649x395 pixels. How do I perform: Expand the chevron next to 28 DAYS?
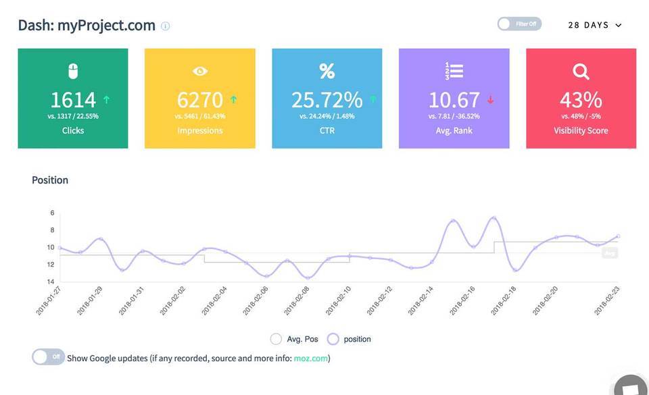tap(618, 26)
